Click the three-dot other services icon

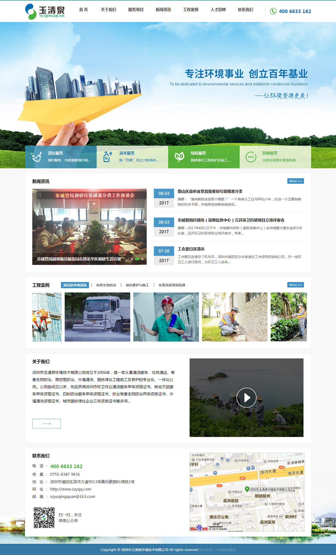[251, 157]
